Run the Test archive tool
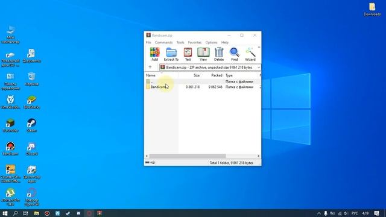The width and height of the screenshot is (386, 217). [188, 54]
